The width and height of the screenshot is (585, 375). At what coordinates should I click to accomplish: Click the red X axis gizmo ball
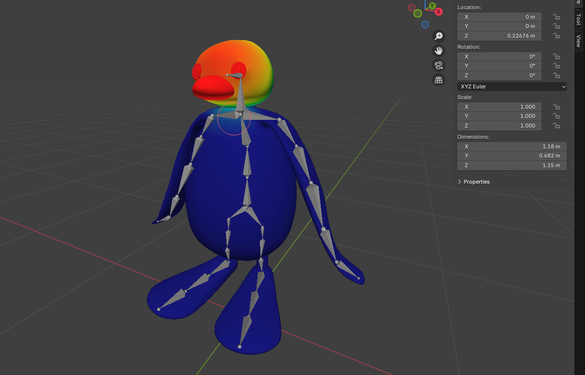(439, 11)
